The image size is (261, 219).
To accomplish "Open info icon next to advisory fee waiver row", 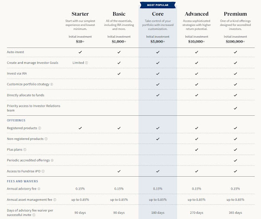I will [x=34, y=215].
